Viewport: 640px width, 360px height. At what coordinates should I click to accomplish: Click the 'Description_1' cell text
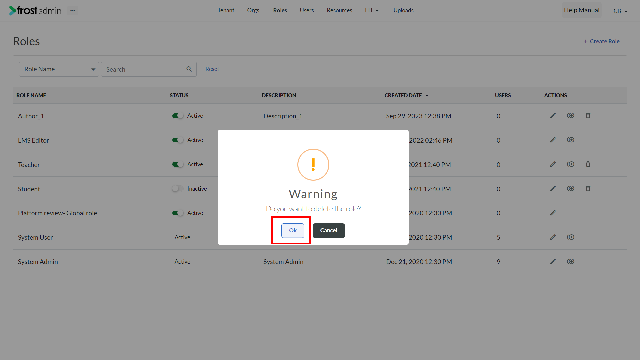click(x=283, y=116)
